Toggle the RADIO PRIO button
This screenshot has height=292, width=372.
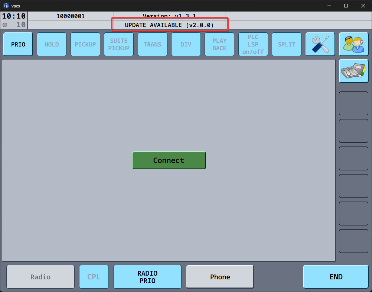[147, 277]
